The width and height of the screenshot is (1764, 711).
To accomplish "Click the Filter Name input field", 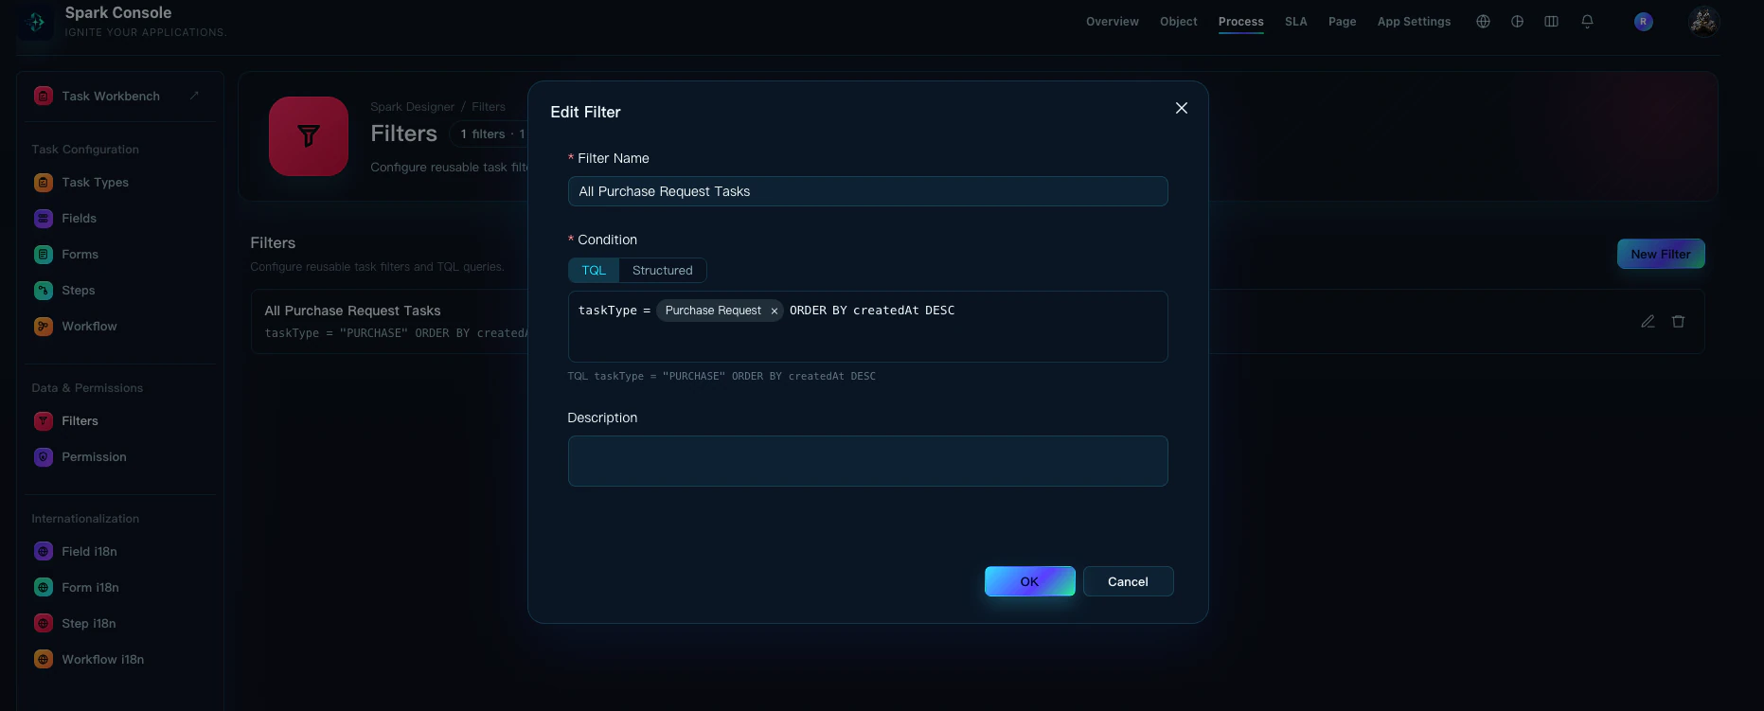I will (x=867, y=191).
